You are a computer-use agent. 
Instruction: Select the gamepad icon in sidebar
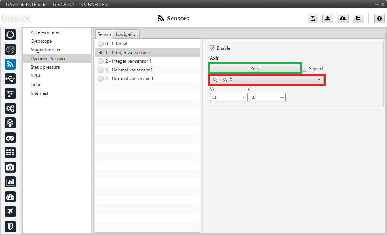coord(10,138)
